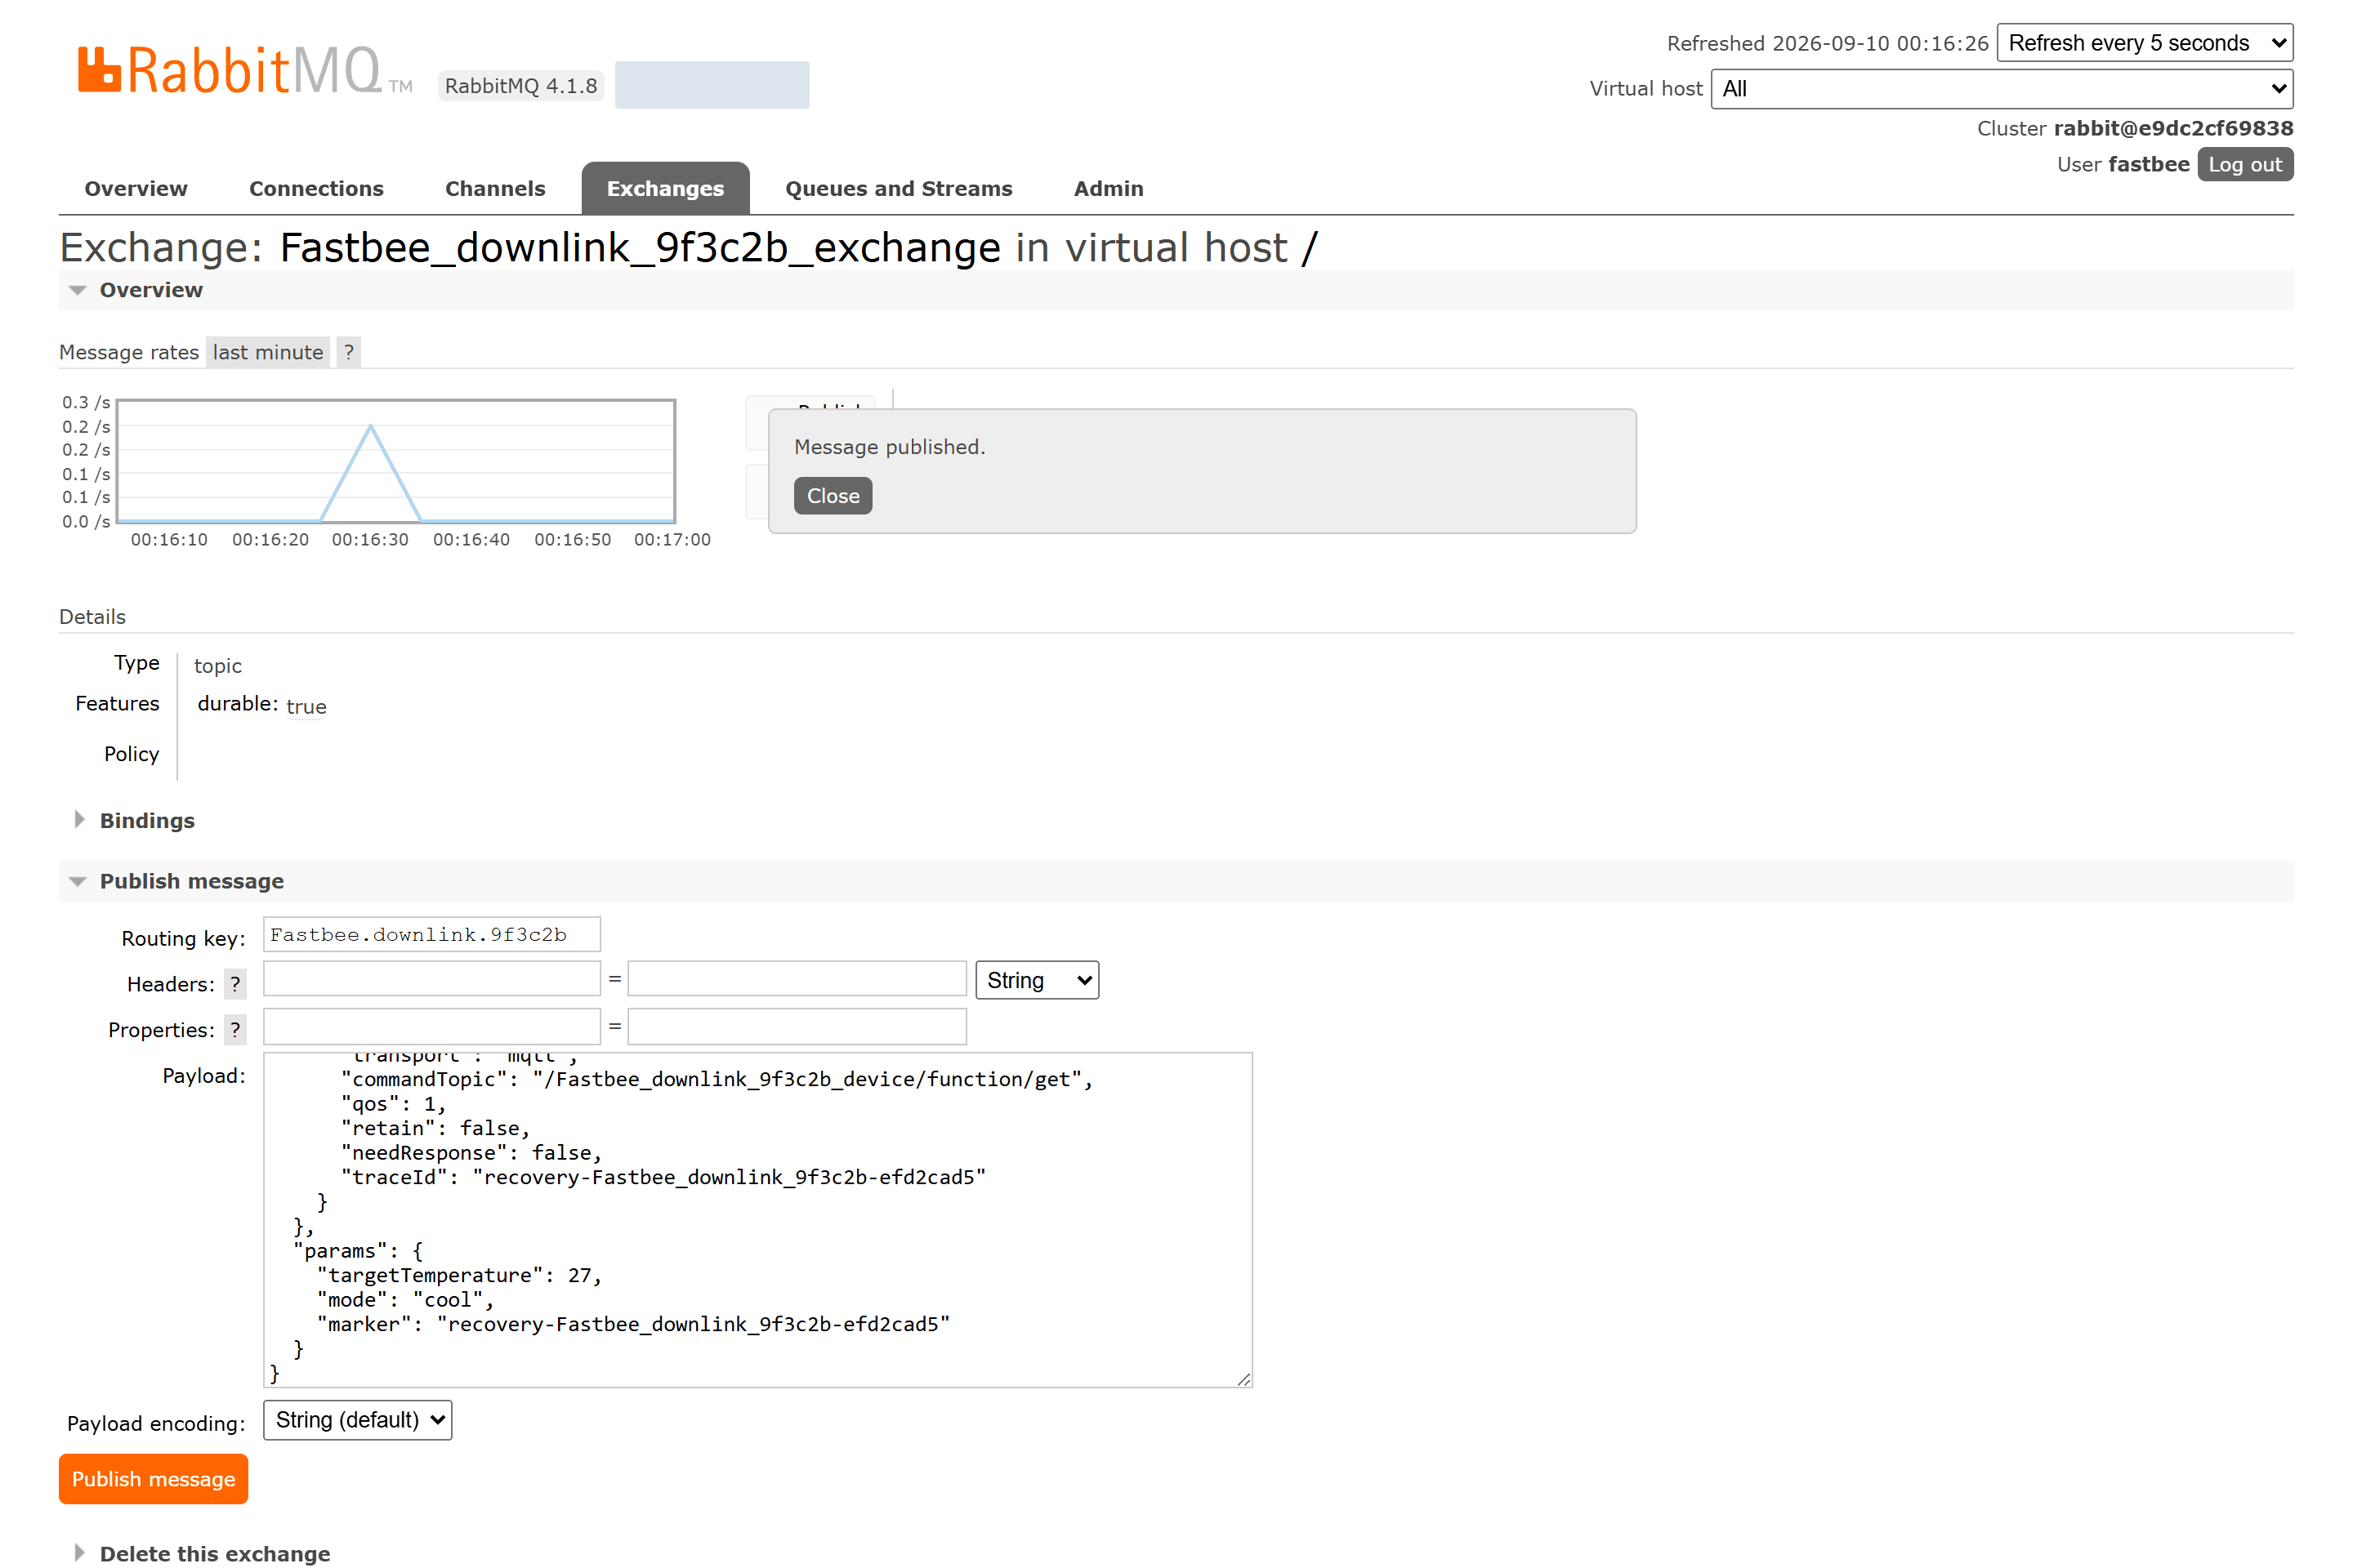The width and height of the screenshot is (2353, 1568).
Task: Open the Refresh every 5 seconds dropdown
Action: point(2145,43)
